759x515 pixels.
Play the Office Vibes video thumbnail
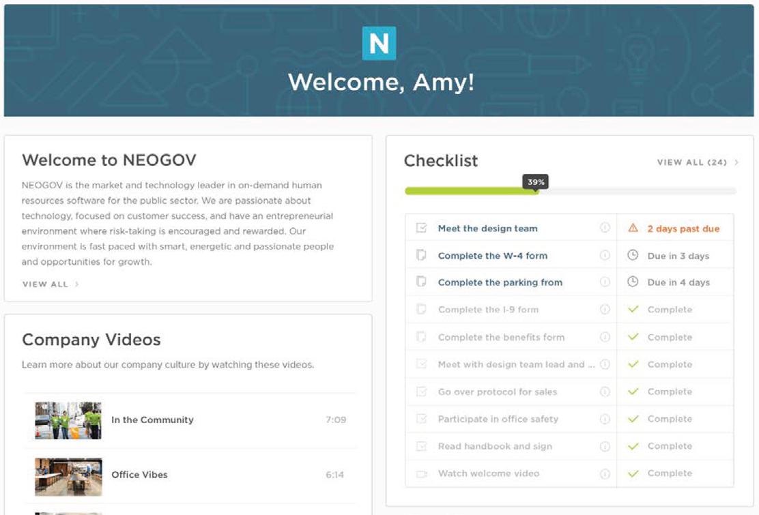68,477
